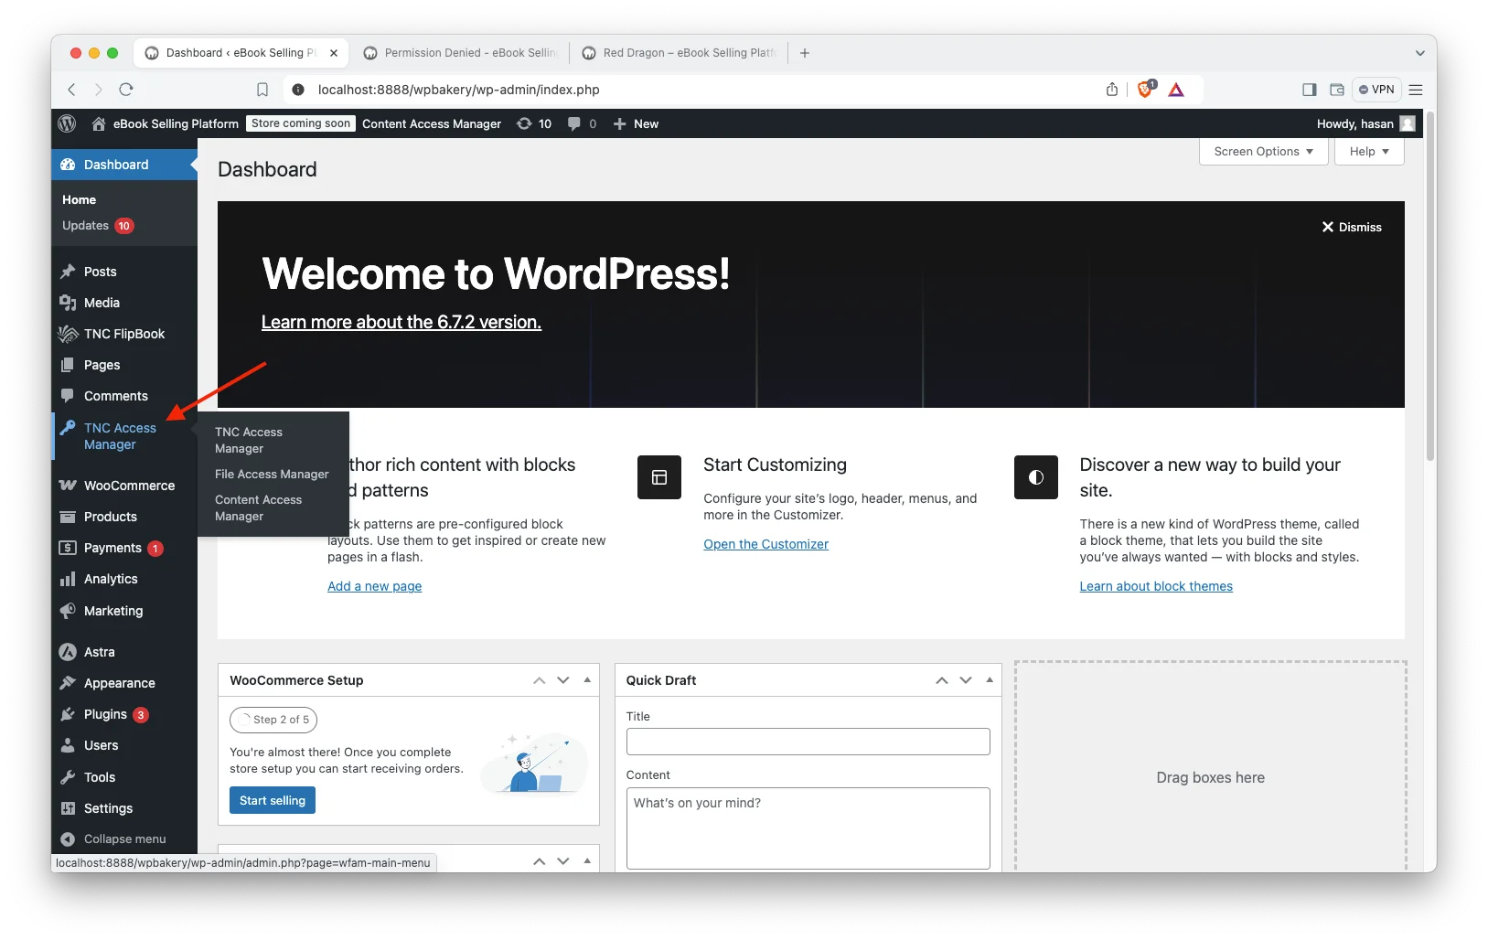Click the Start selling button
This screenshot has height=940, width=1488.
pos(273,800)
